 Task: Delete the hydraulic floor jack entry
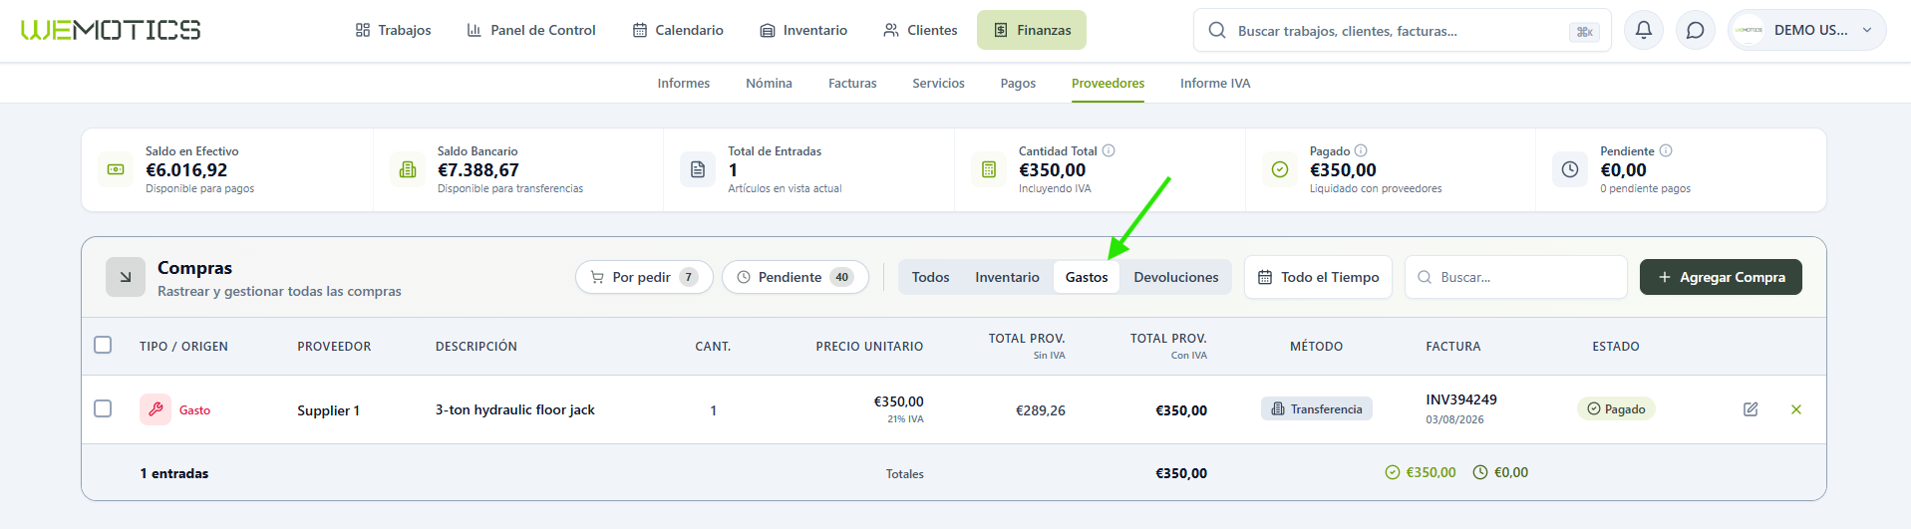[x=1796, y=409]
